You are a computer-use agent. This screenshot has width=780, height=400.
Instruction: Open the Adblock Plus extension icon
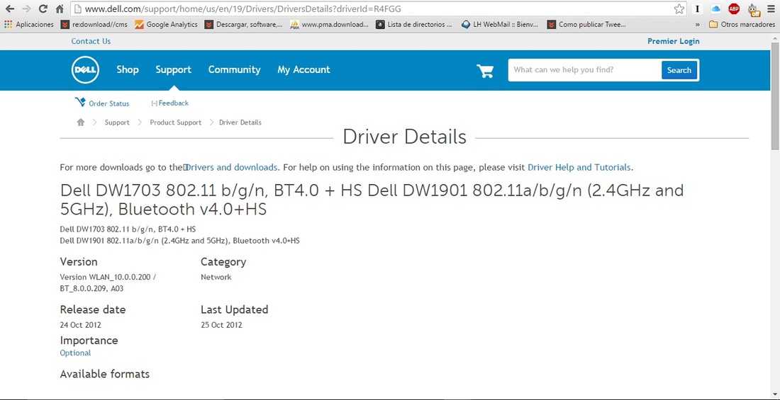734,8
